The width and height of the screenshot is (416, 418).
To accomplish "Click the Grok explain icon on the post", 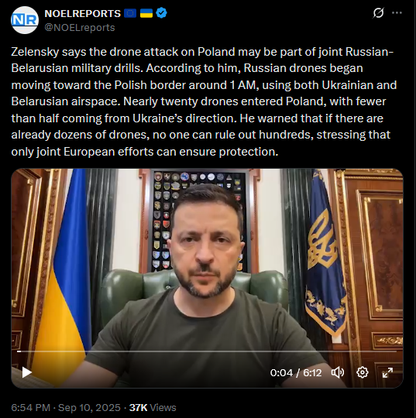I will [x=378, y=13].
